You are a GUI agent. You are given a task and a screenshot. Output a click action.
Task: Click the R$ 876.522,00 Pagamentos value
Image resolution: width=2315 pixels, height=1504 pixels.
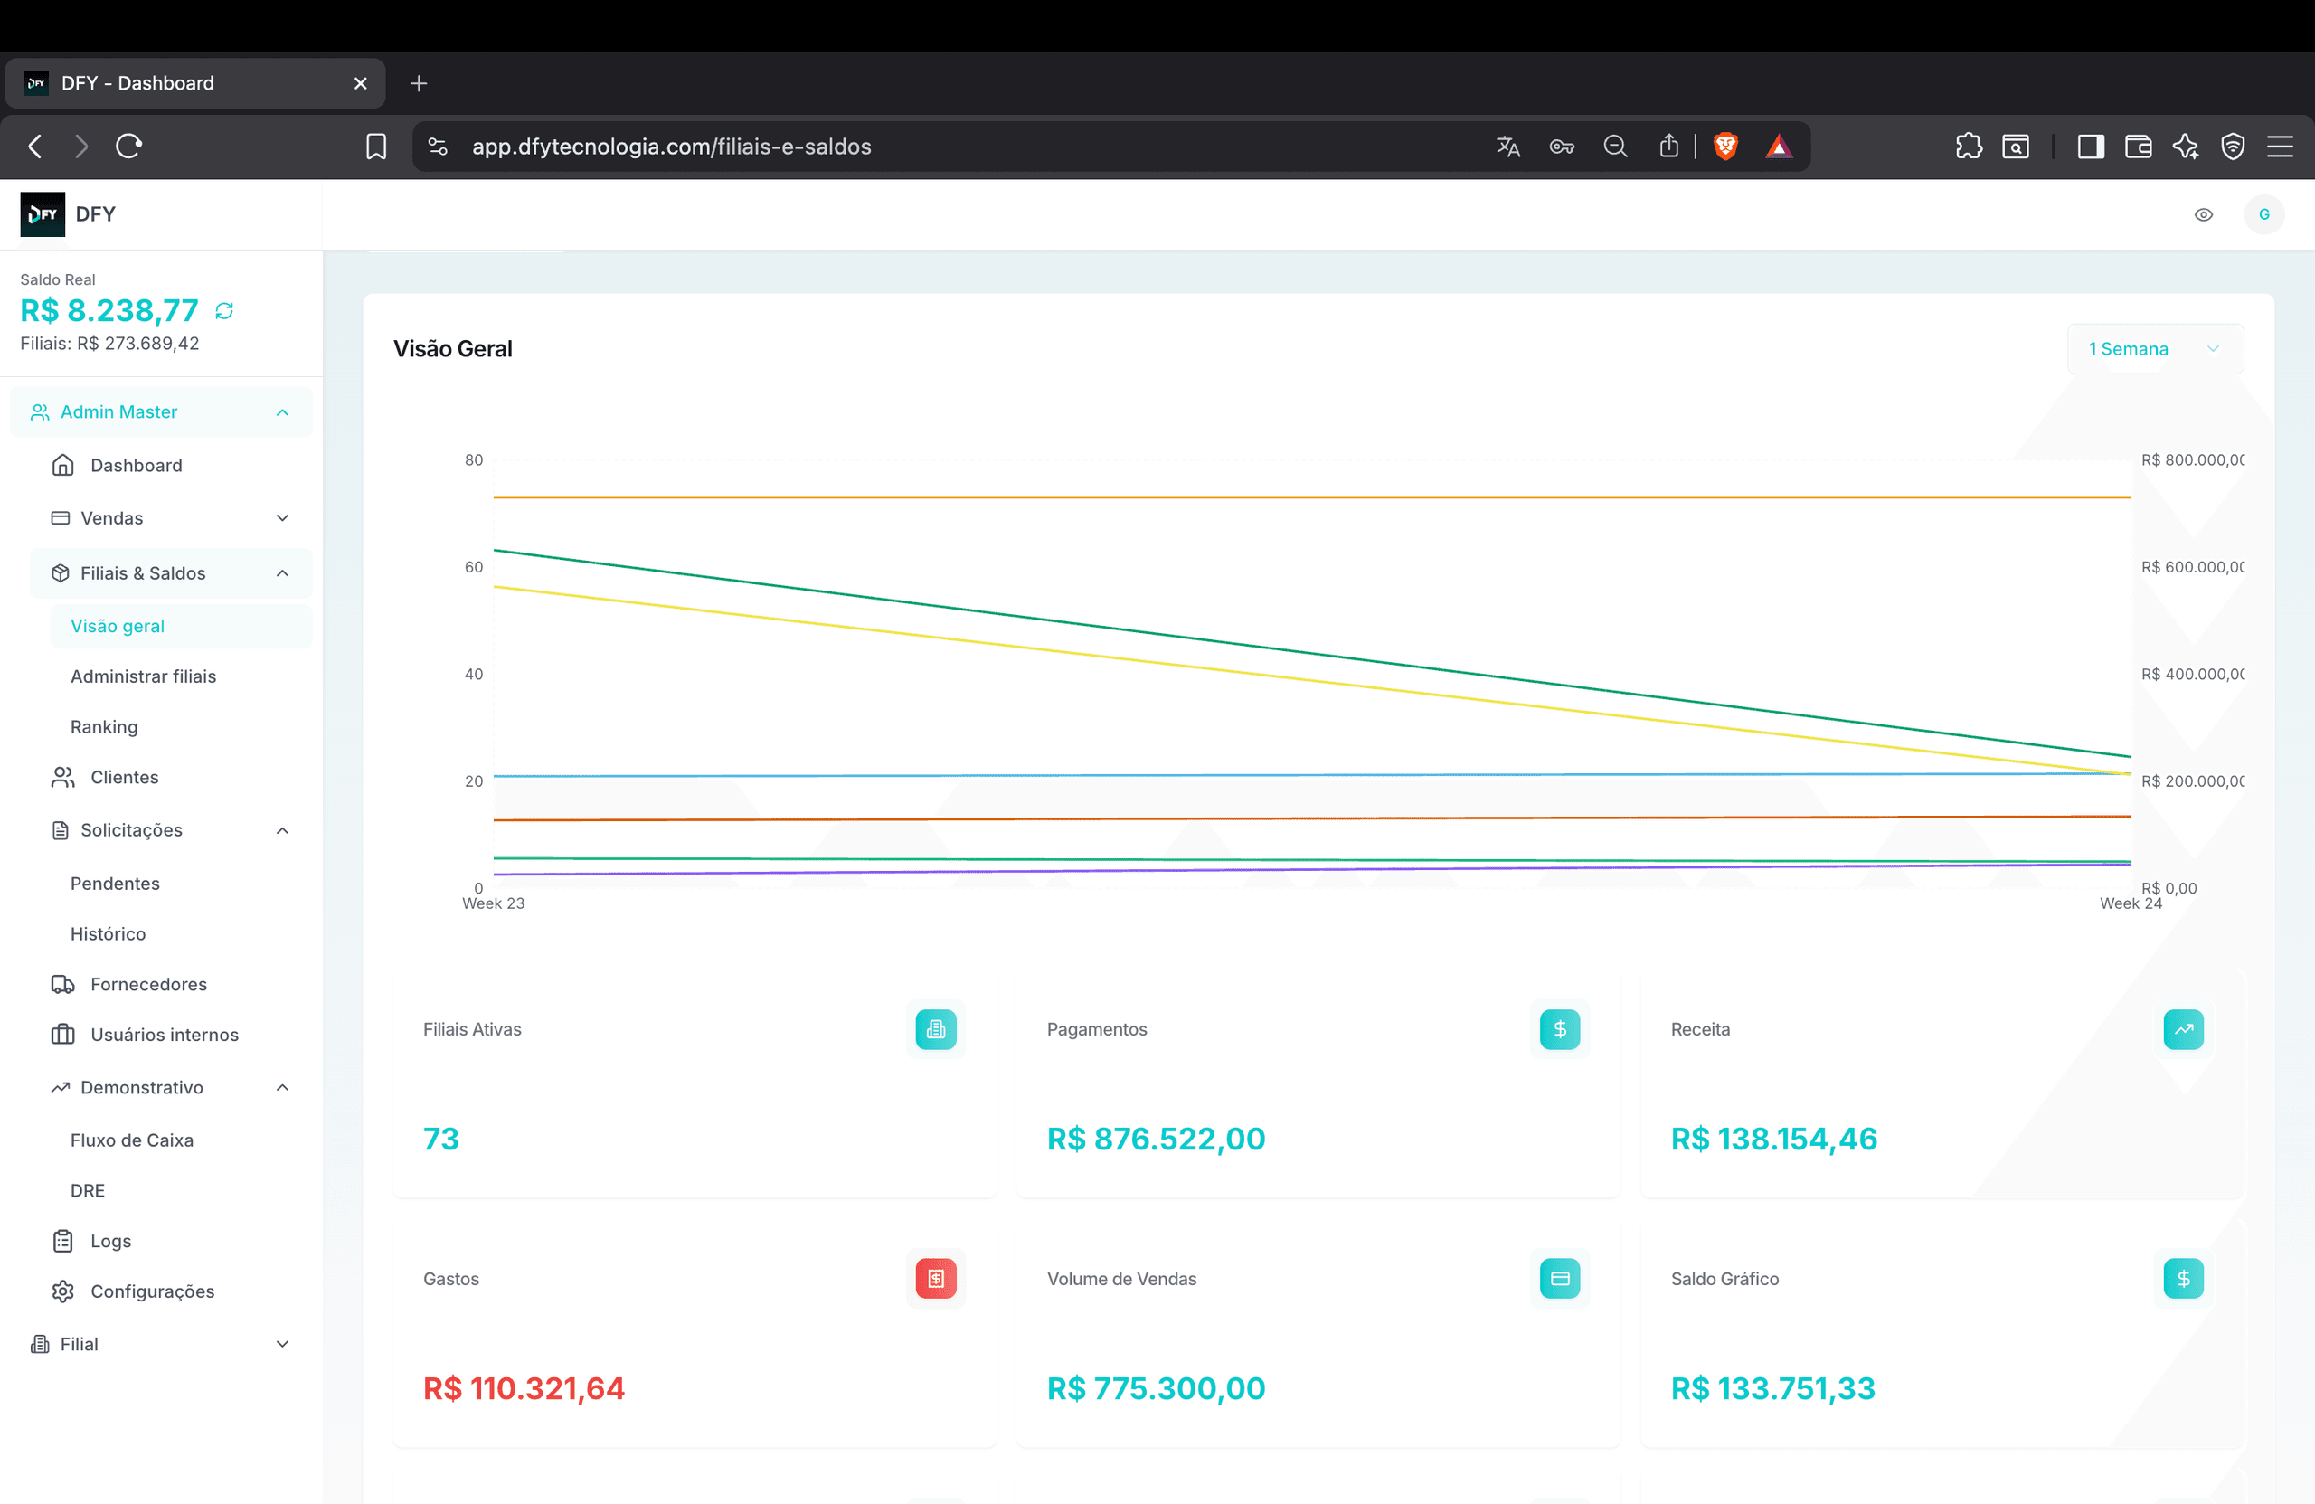(x=1156, y=1139)
